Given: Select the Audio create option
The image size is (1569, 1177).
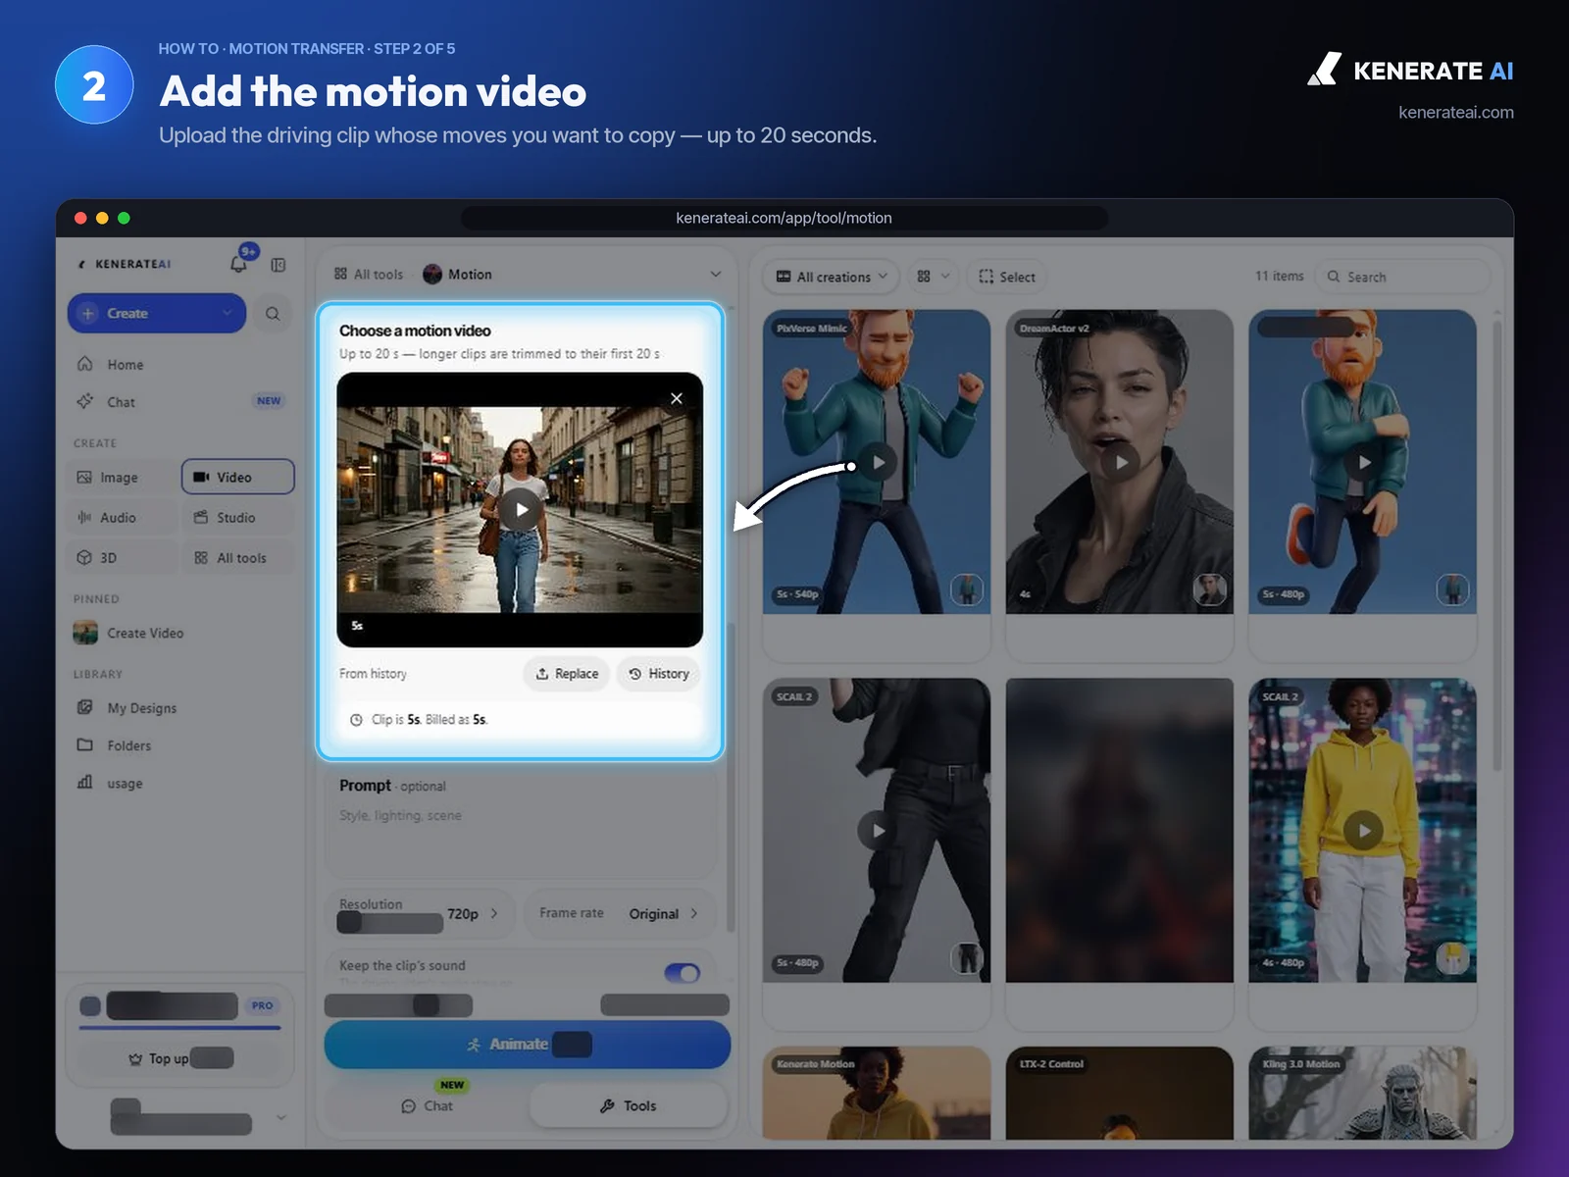Looking at the screenshot, I should coord(124,517).
